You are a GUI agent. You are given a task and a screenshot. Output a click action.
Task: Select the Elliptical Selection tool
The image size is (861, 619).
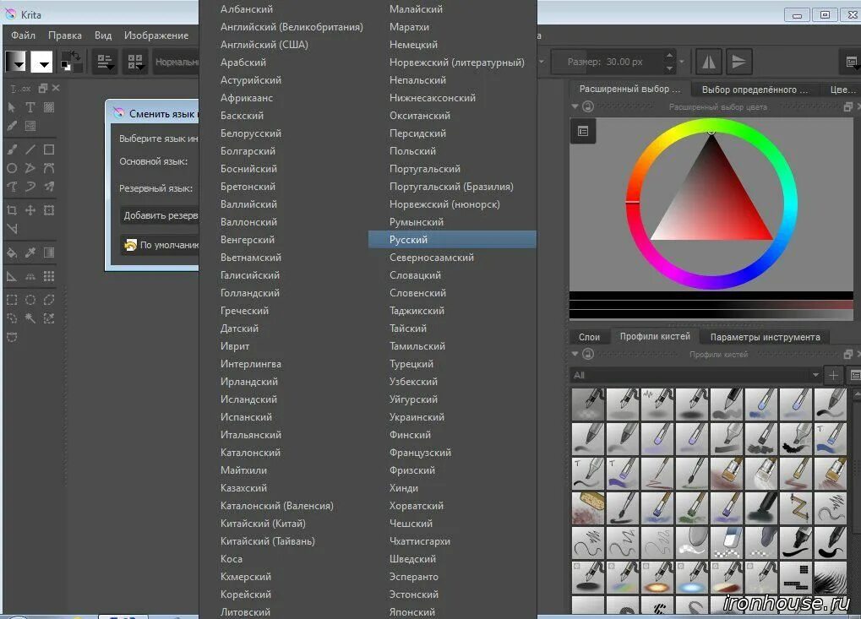tap(30, 300)
